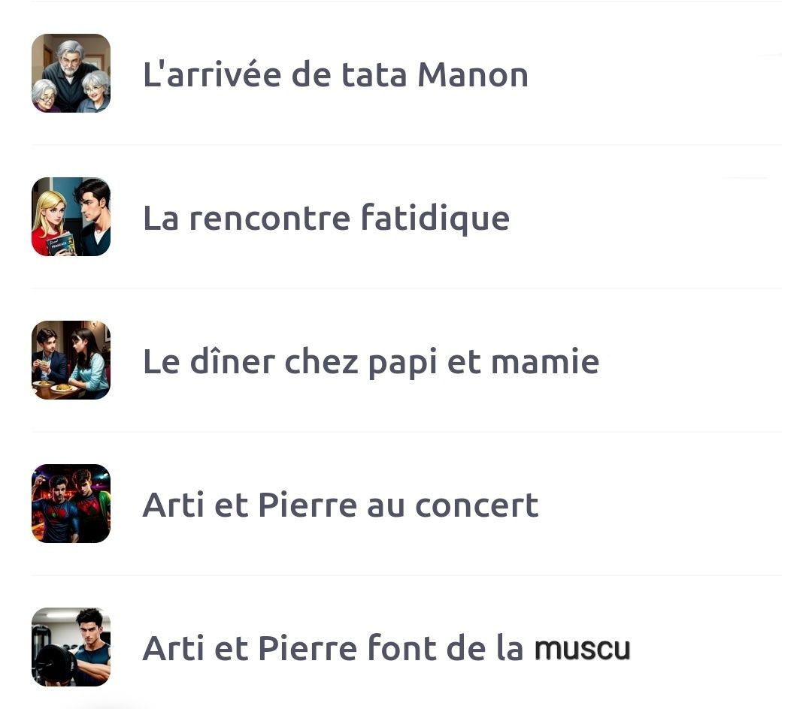Select the image of man beside barbell weights
812x709 pixels.
point(71,647)
